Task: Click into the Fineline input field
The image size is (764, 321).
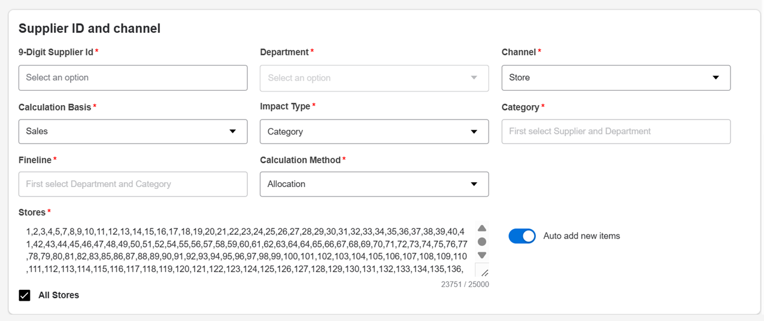Action: [133, 184]
